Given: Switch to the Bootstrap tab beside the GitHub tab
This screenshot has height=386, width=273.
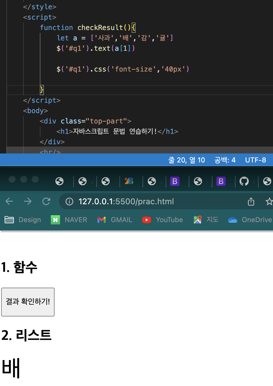Looking at the screenshot, I should [x=221, y=181].
